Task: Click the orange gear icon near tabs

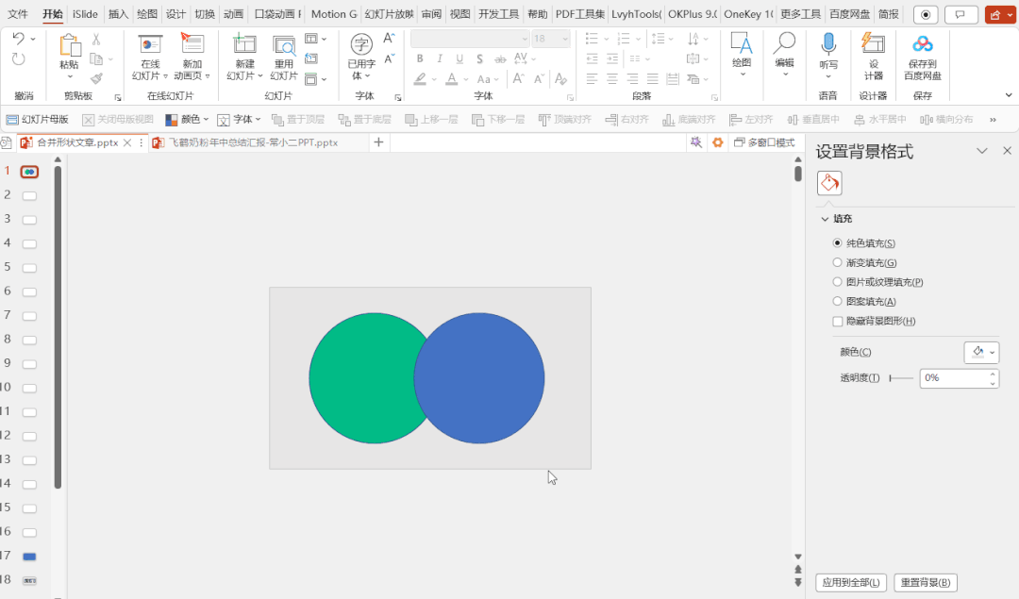Action: tap(717, 142)
